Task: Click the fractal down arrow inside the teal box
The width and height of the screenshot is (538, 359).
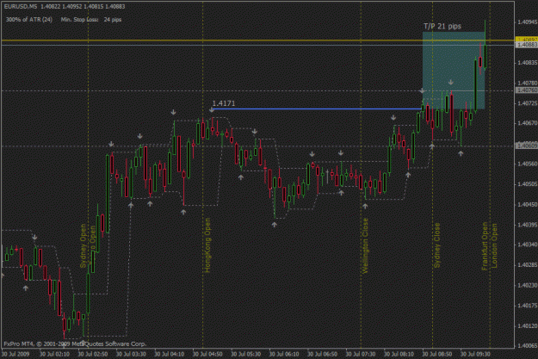Action: pyautogui.click(x=451, y=83)
